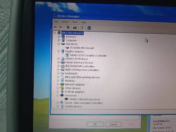Expand the Batteries node
The height and width of the screenshot is (132, 176).
[59, 37]
